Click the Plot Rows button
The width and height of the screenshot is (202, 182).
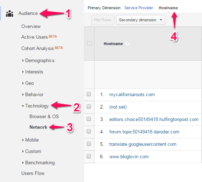pos(103,20)
